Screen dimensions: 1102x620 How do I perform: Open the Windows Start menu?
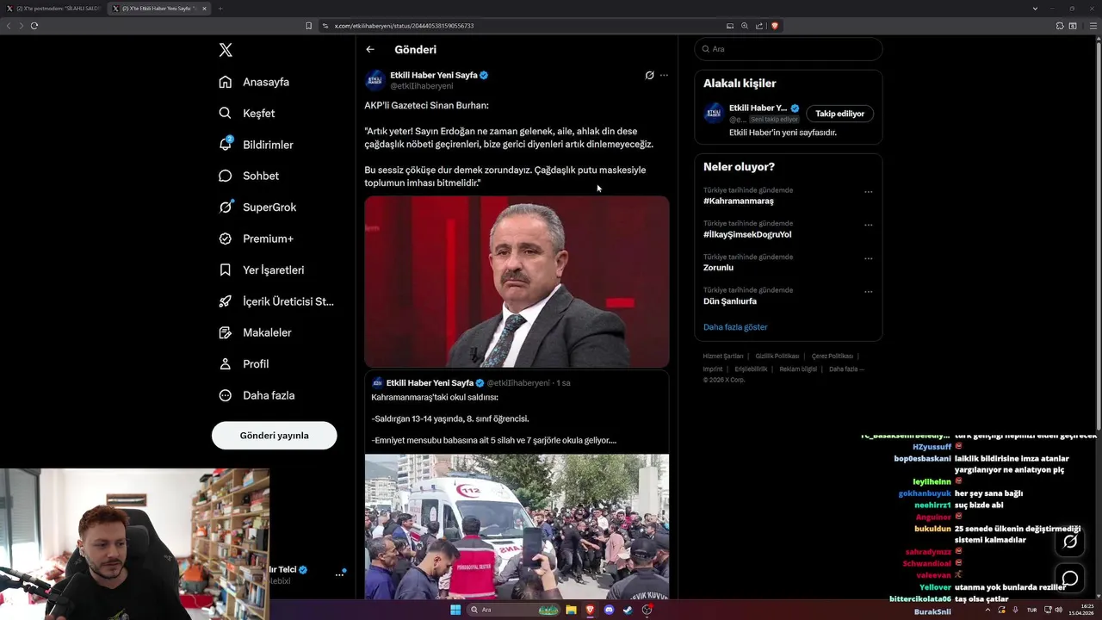[455, 610]
